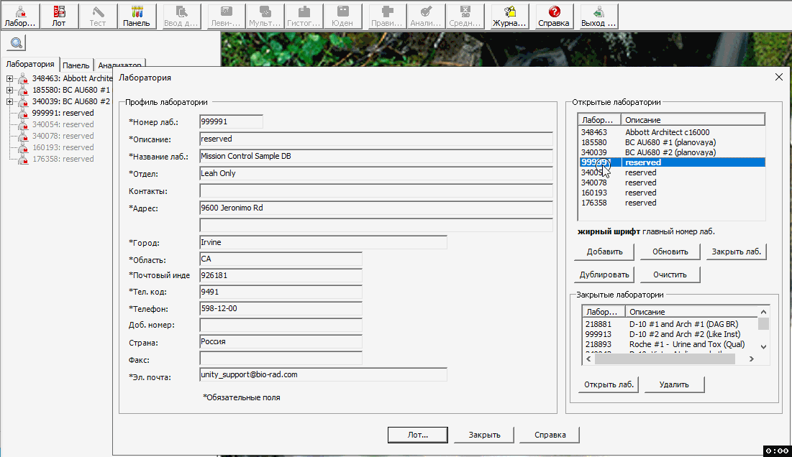Open the Лаборатория toolbar icon
Image resolution: width=792 pixels, height=457 pixels.
point(19,16)
